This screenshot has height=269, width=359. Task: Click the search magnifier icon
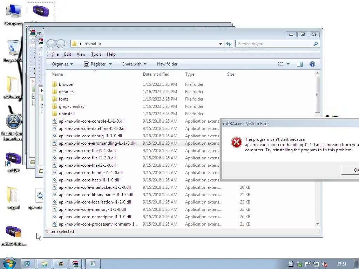pyautogui.click(x=316, y=44)
